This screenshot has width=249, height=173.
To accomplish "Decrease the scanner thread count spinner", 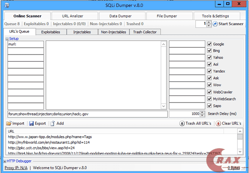I will pos(209,25).
